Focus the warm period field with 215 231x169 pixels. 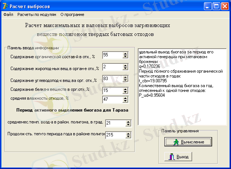[115, 135]
